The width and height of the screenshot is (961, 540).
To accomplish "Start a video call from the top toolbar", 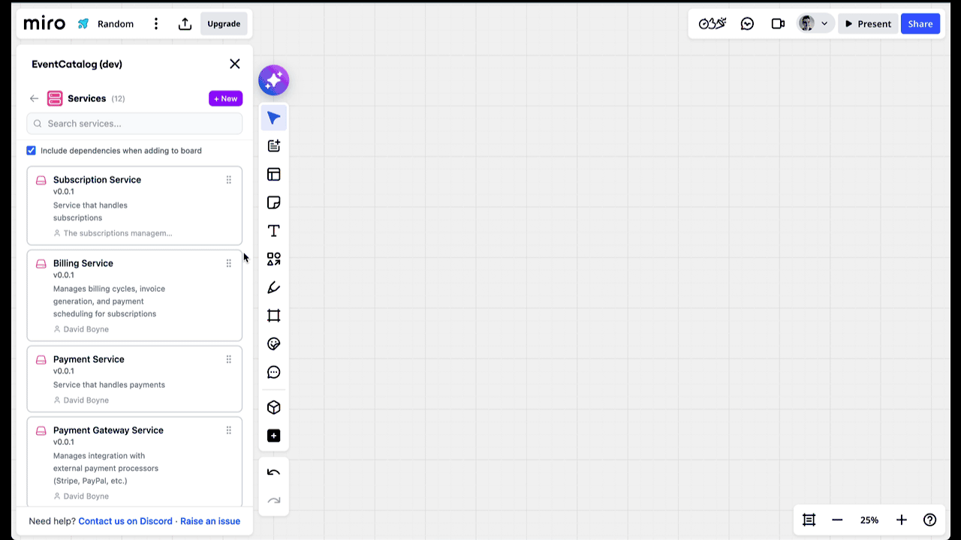I will point(778,23).
